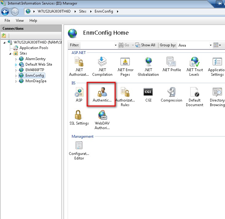Expand the EnmConfig site node
The image size is (225, 219).
[16, 76]
